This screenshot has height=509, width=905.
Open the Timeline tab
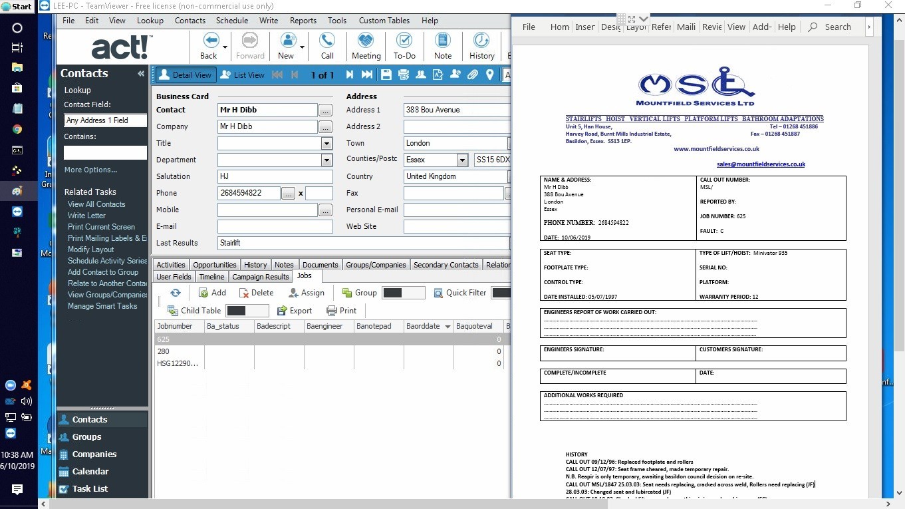(x=211, y=277)
